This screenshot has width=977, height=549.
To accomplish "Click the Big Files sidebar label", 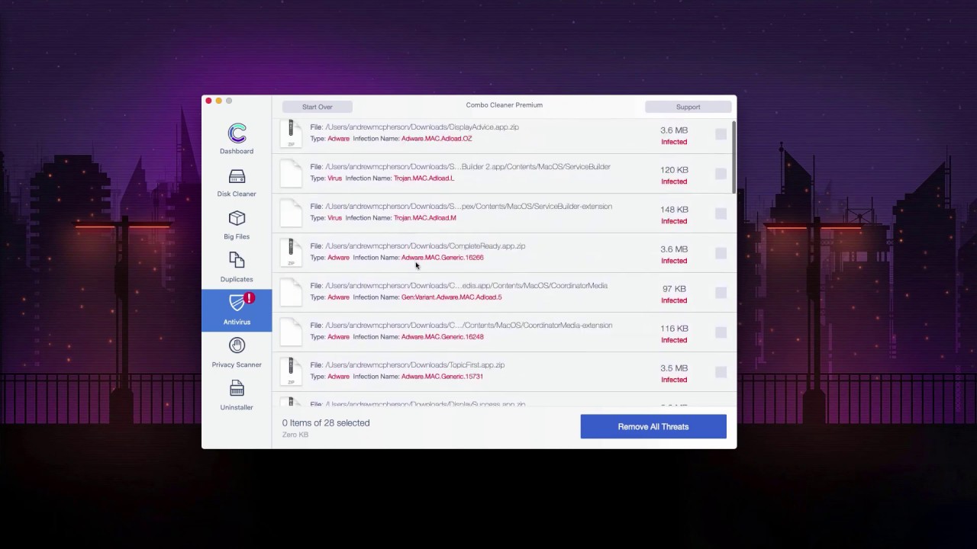I will [237, 236].
